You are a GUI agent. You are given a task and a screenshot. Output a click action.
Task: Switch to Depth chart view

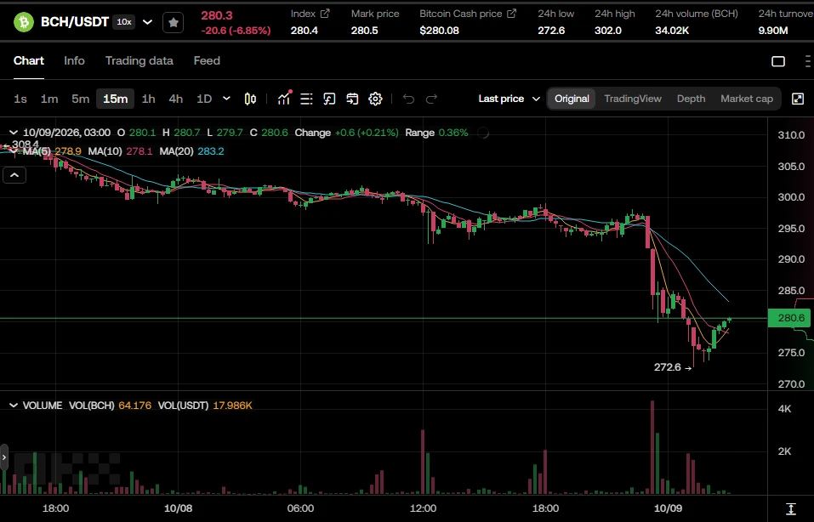click(691, 99)
